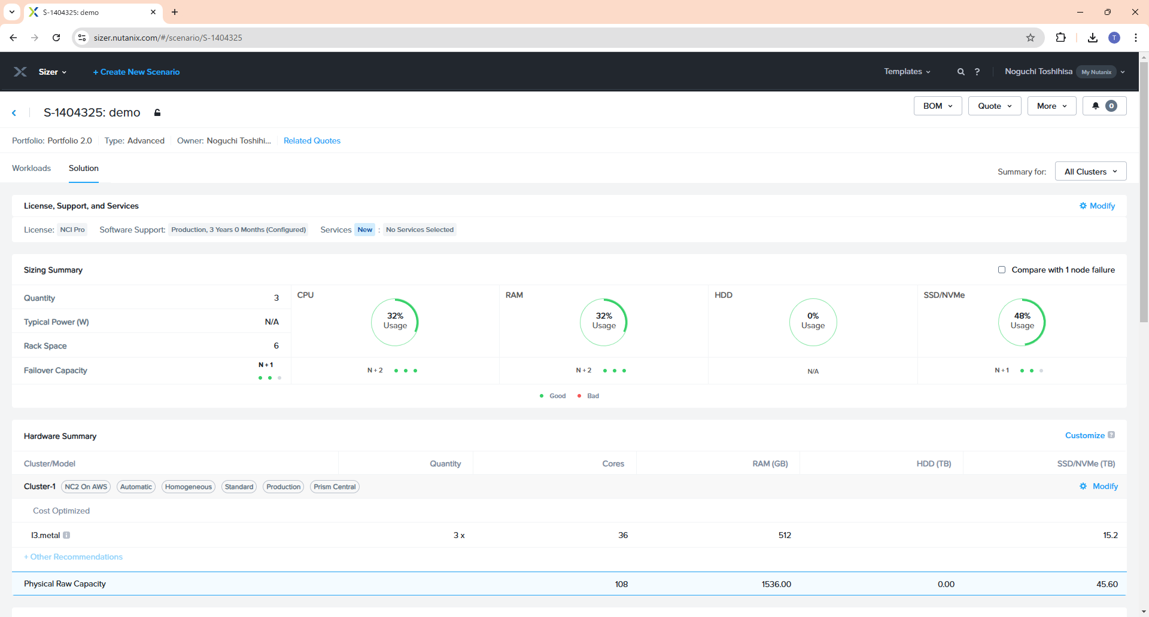View site information icon in address bar
This screenshot has width=1149, height=617.
coord(83,38)
